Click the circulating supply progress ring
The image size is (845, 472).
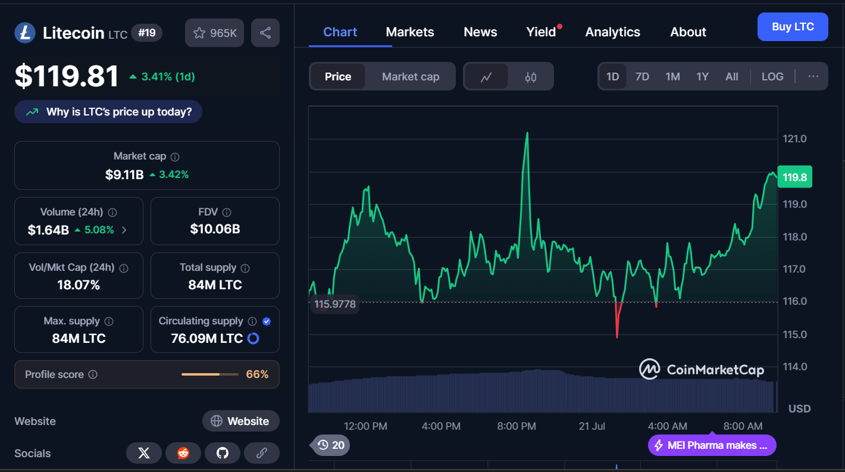[x=253, y=339]
